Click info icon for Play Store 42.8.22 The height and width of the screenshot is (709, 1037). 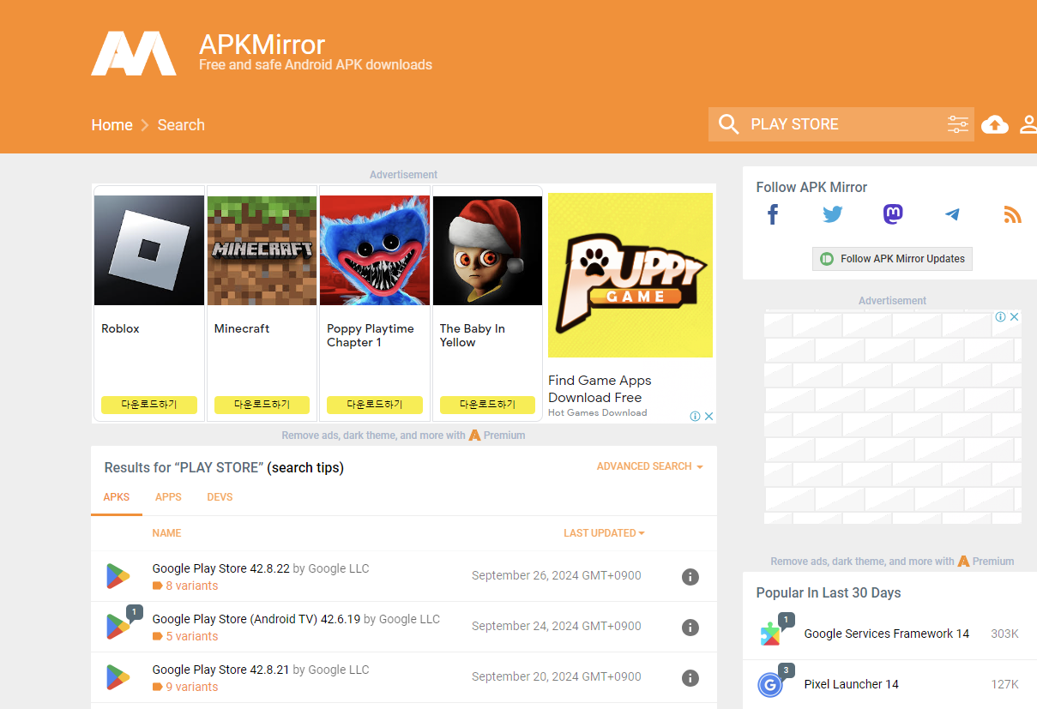(x=690, y=576)
